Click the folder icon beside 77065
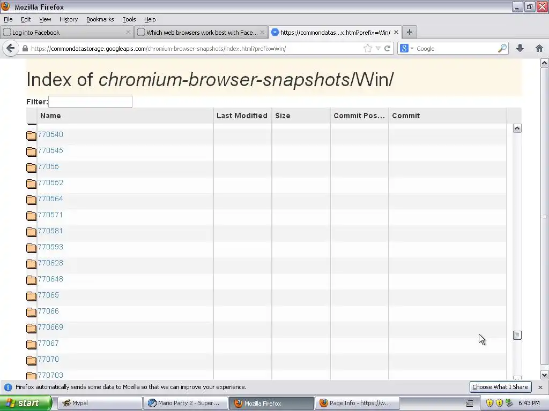The height and width of the screenshot is (411, 549). coord(31,296)
